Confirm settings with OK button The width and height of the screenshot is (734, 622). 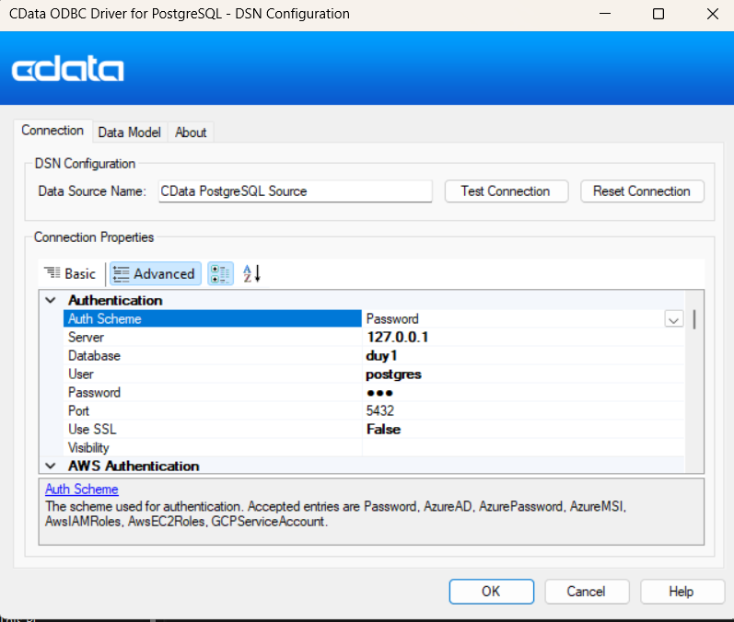click(x=491, y=592)
